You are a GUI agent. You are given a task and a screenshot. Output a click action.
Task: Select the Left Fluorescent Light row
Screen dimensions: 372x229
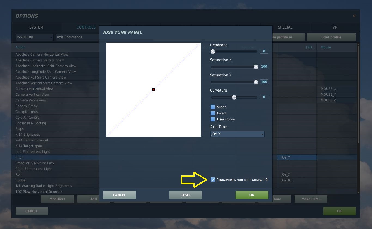coord(55,151)
